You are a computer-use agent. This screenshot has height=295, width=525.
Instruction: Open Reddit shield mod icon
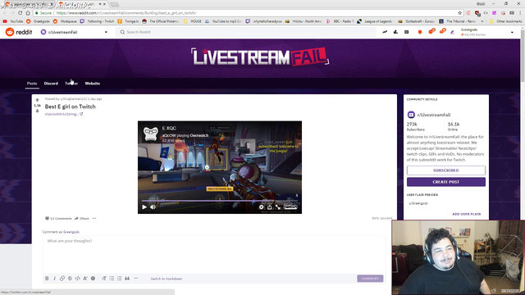tap(420, 32)
